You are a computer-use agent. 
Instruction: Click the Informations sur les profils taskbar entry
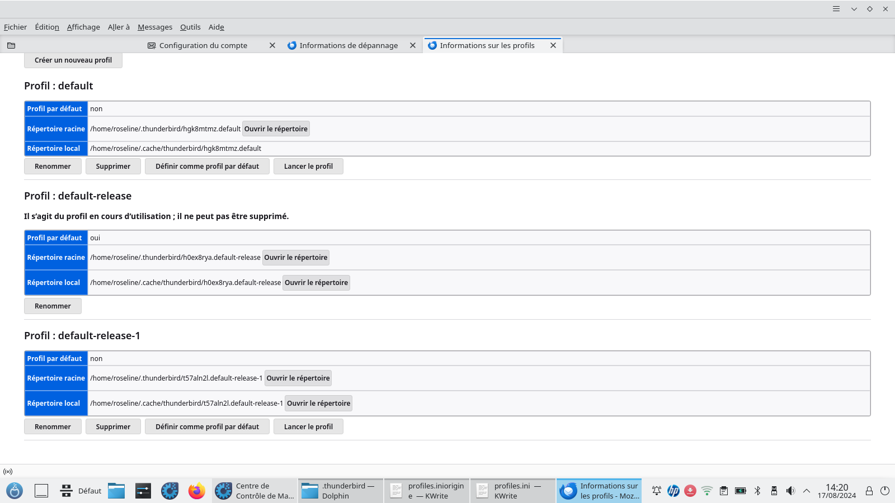pos(599,491)
